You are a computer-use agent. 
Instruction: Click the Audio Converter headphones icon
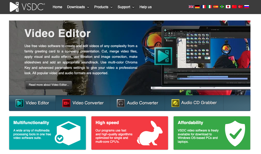point(121,103)
